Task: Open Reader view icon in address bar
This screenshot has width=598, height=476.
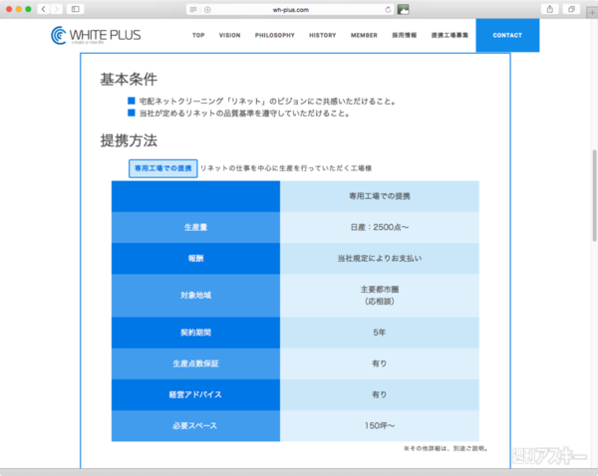Action: pos(193,10)
